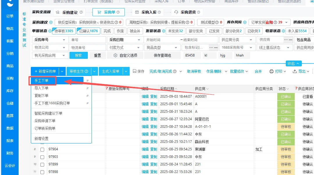Choose 智能采购建议下单 from the menu
This screenshot has height=175, width=314.
pyautogui.click(x=48, y=113)
